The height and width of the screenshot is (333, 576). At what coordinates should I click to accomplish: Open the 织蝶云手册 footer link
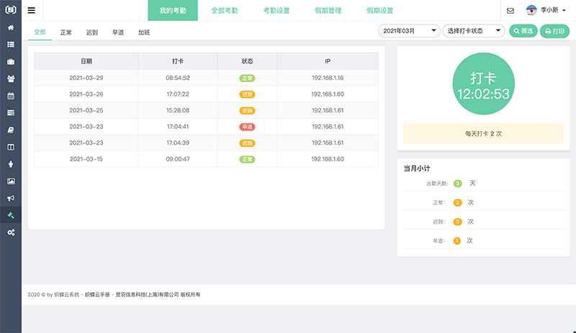97,294
